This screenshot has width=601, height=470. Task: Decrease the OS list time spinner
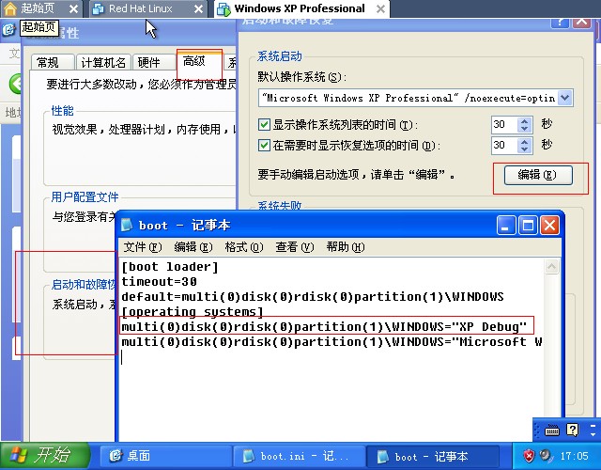point(524,129)
